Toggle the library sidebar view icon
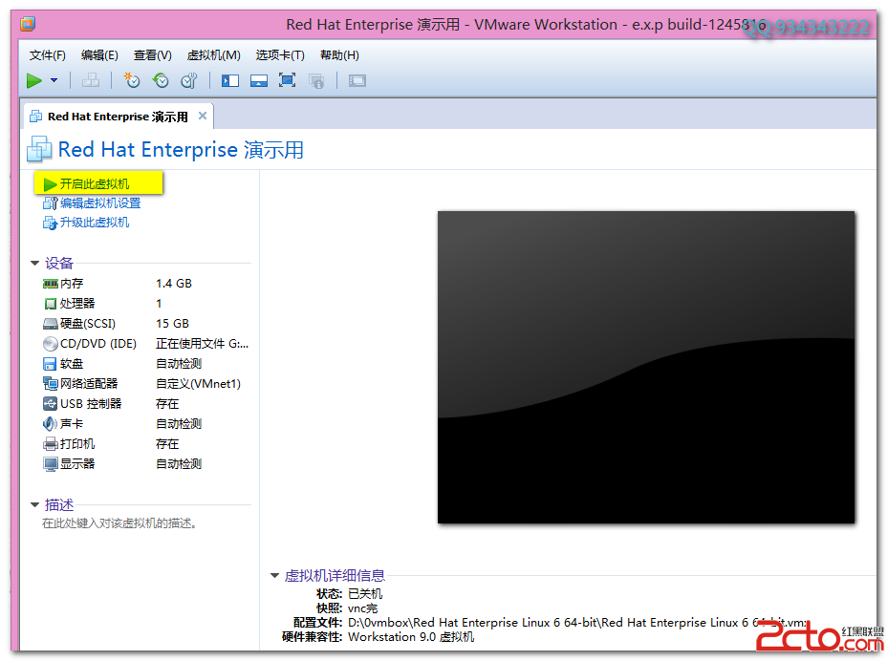 [229, 81]
